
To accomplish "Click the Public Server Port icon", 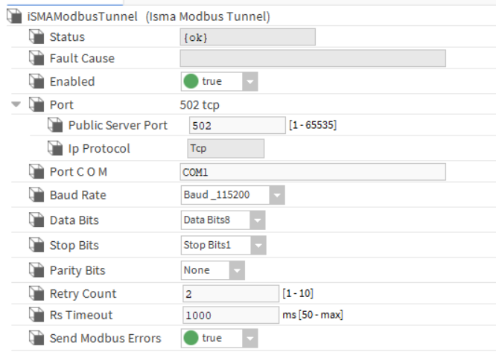I will 55,126.
